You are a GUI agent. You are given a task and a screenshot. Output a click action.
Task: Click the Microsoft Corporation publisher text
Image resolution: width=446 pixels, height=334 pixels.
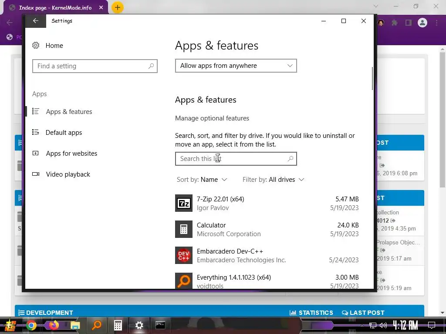pos(229,234)
